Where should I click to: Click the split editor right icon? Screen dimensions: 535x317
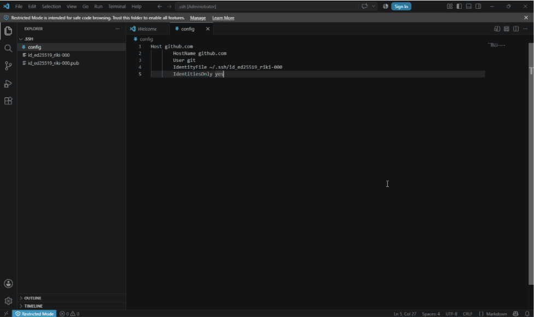tap(516, 29)
